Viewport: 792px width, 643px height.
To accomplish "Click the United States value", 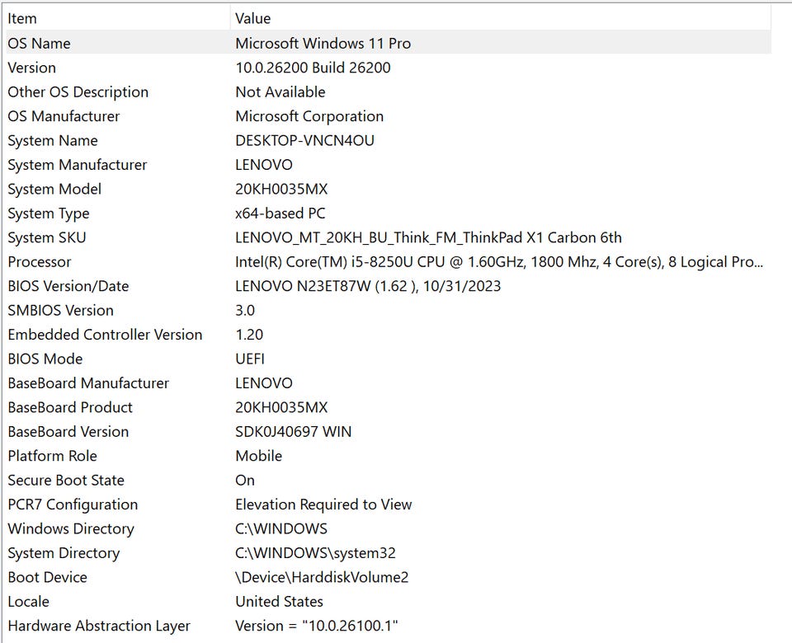I will pyautogui.click(x=280, y=601).
